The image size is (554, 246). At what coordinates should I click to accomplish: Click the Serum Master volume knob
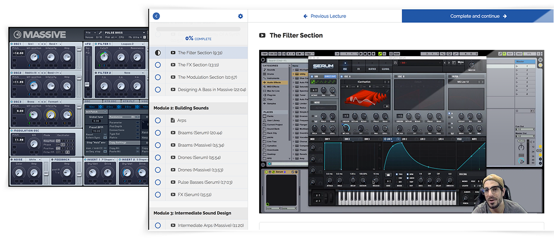tap(472, 64)
